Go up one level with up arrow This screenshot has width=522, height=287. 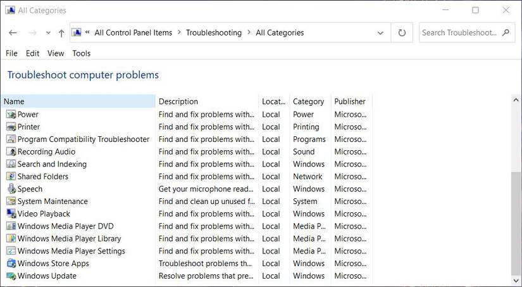(x=61, y=33)
